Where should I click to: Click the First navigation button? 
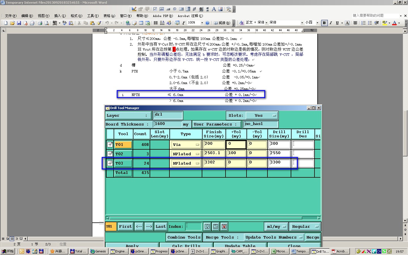pos(125,227)
